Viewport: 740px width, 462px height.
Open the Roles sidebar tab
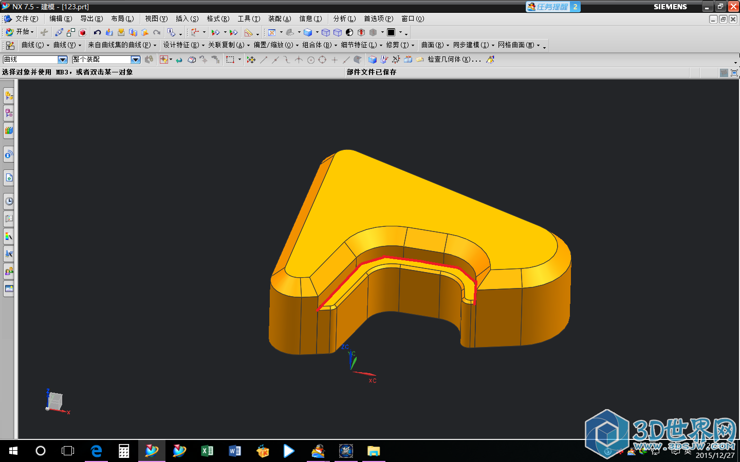tap(9, 271)
